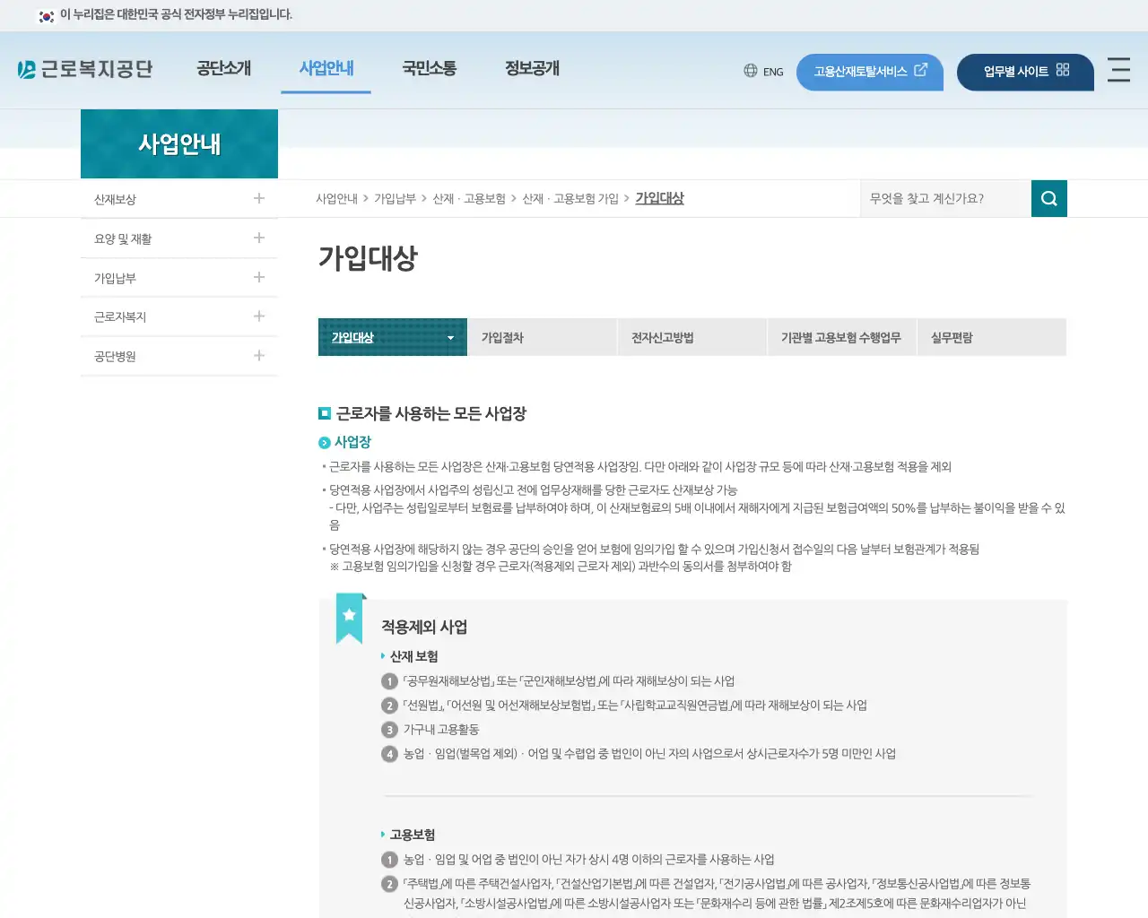Screen dimensions: 1148x918
Task: Click the Korean flag icon in top banner
Action: 46,15
